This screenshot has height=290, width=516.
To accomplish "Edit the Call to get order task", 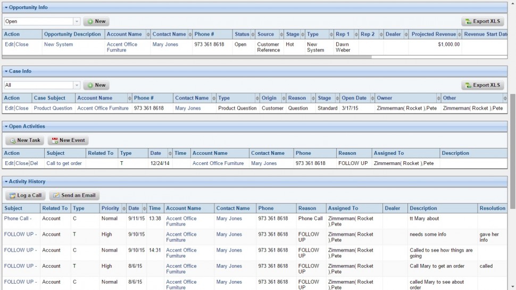I will point(9,163).
